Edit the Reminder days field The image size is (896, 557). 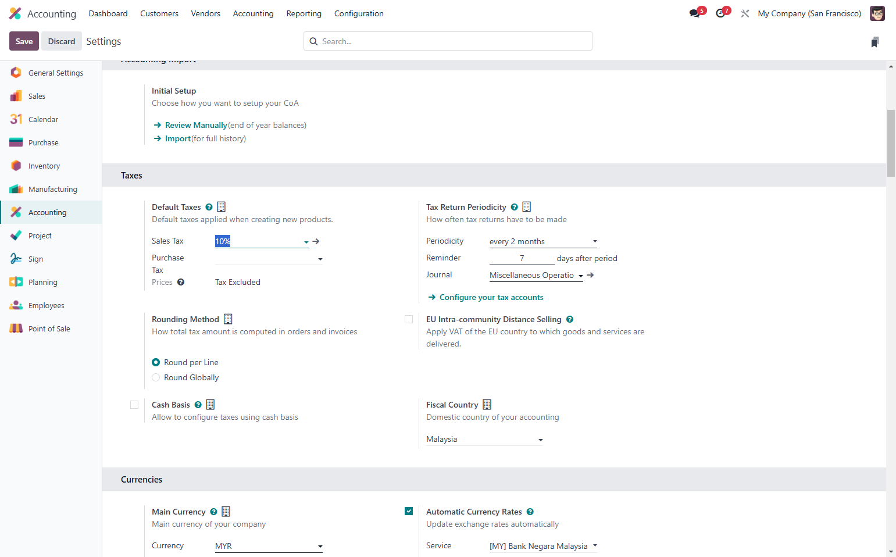[x=522, y=258]
